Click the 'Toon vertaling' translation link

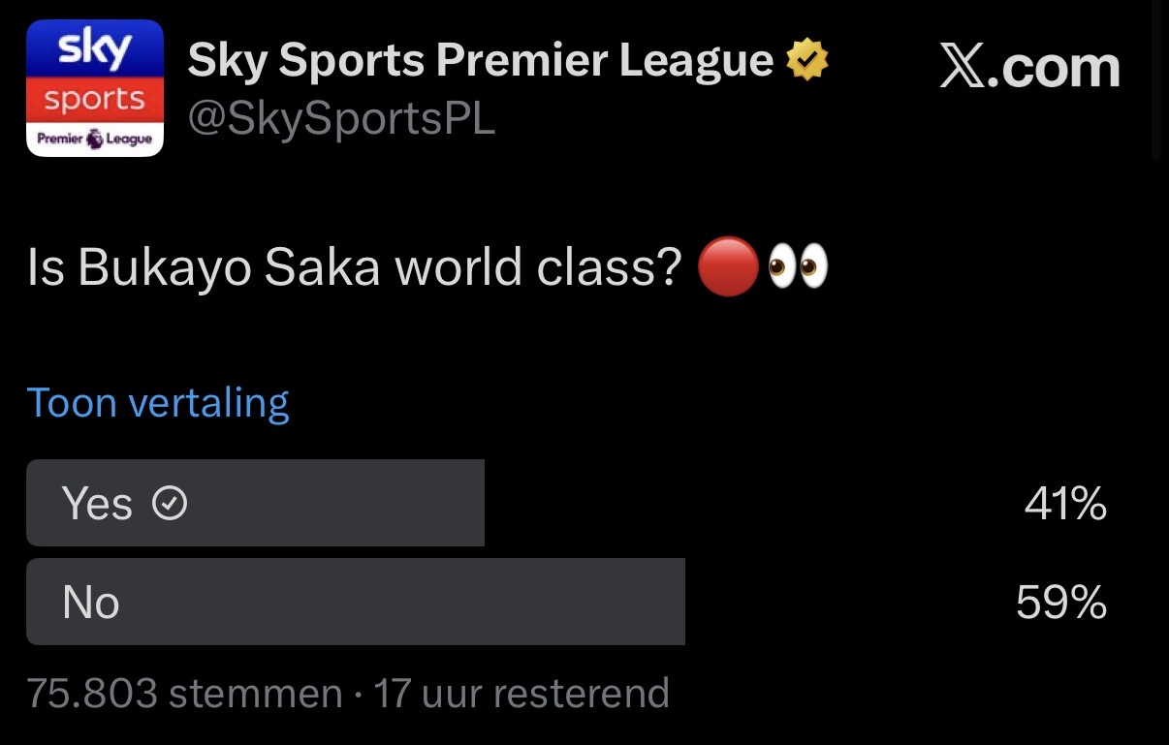pos(158,402)
